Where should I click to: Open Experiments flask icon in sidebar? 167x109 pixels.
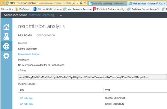(x=6, y=37)
